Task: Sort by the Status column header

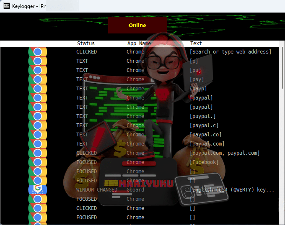Action: (x=86, y=43)
